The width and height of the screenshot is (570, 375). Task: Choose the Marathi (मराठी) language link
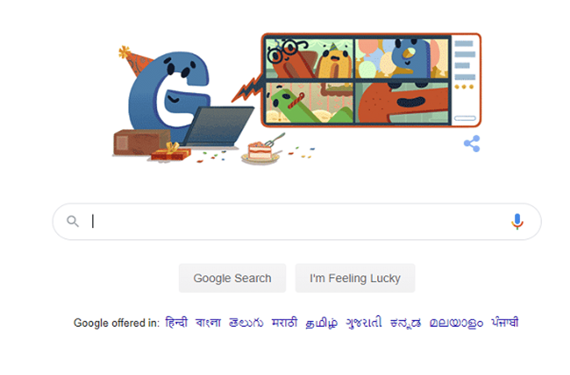(x=284, y=323)
